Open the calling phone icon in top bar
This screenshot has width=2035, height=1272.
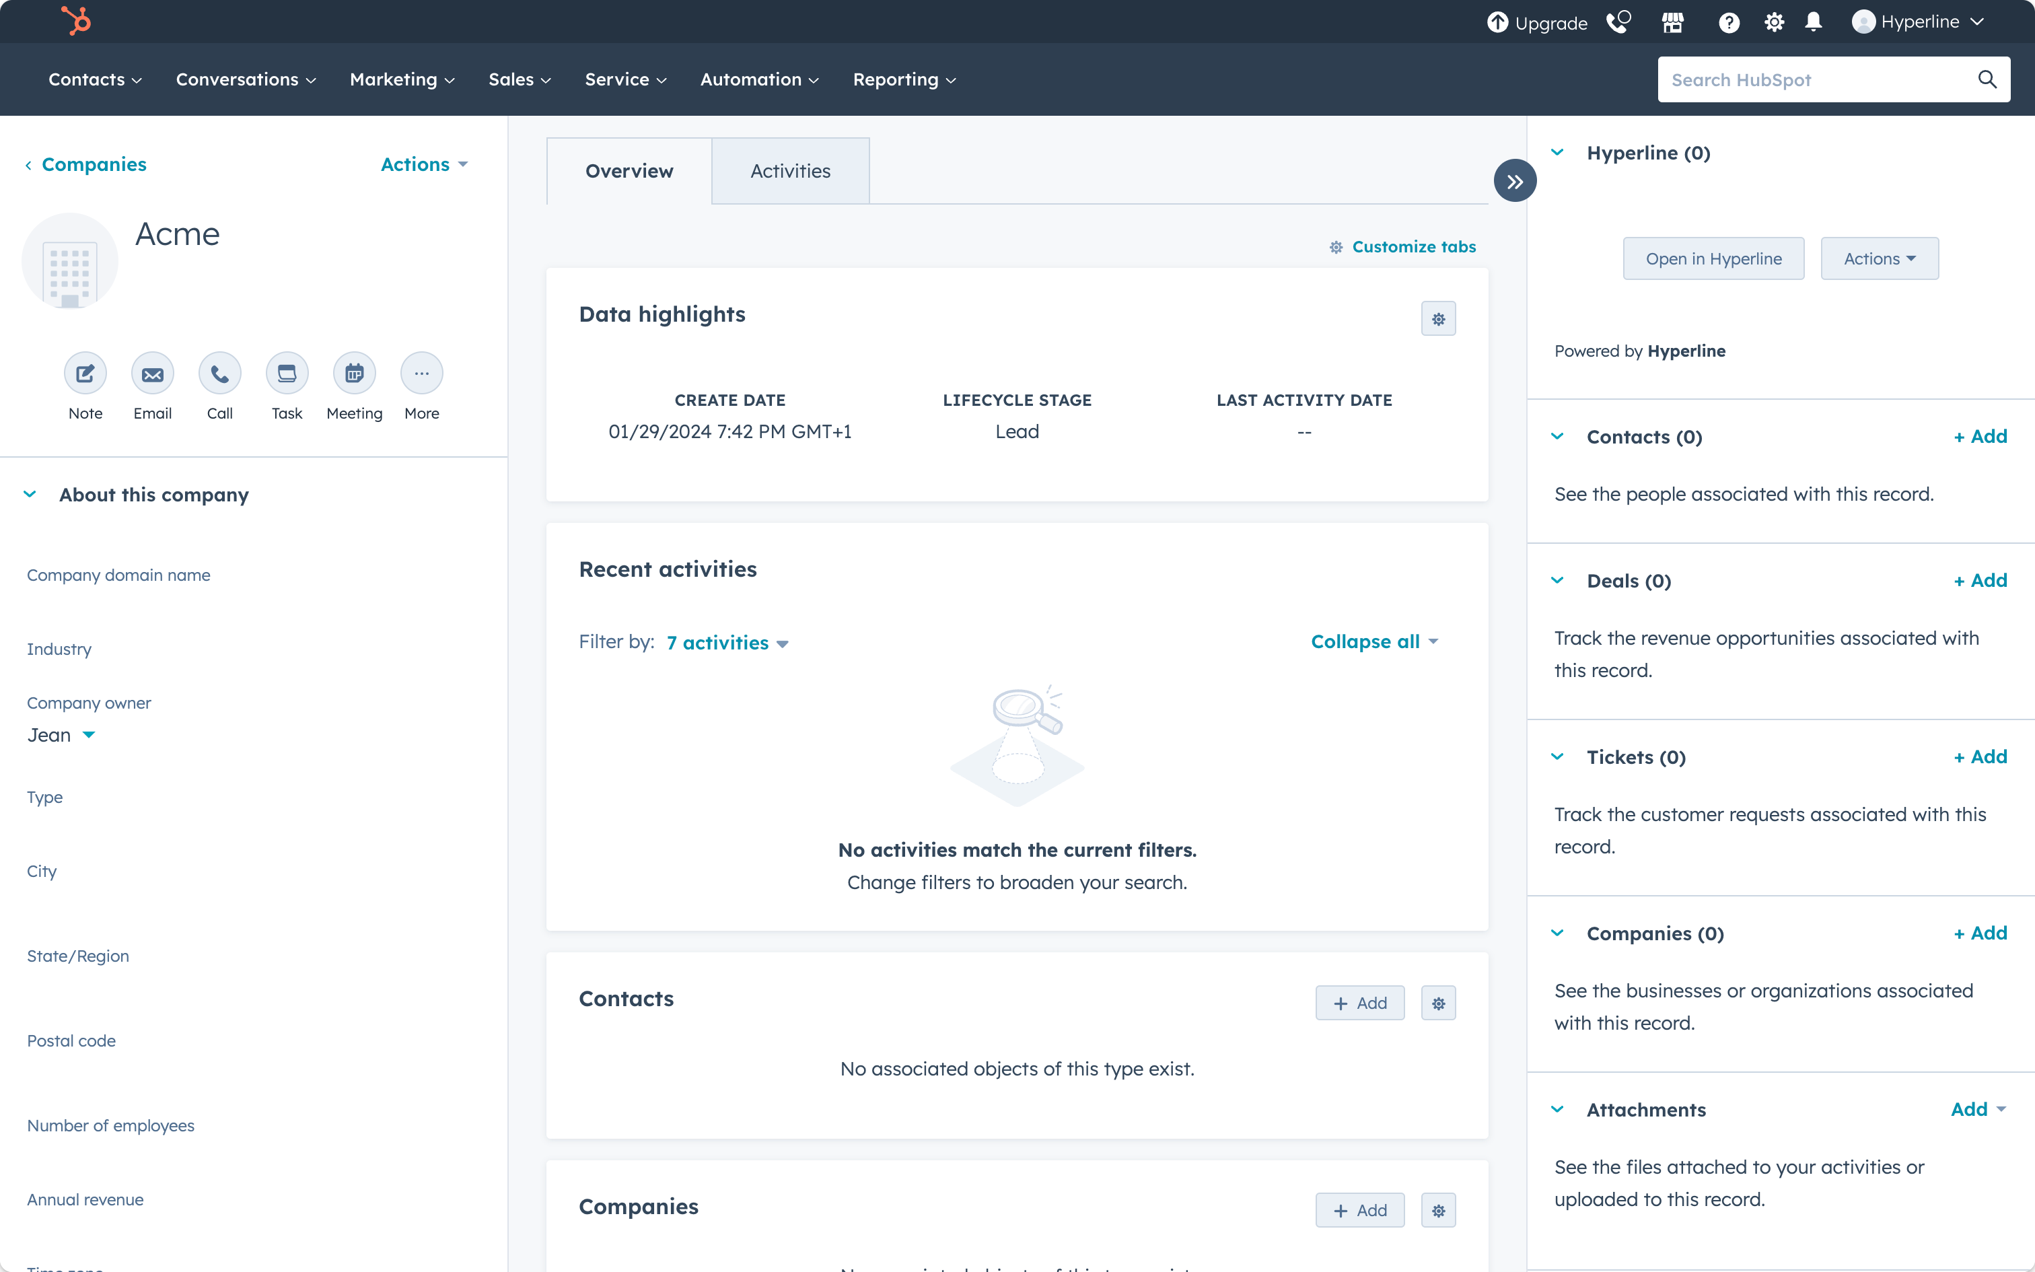(x=1618, y=22)
